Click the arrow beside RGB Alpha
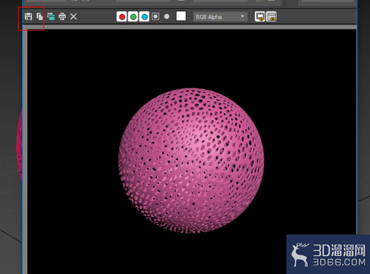 click(x=242, y=17)
